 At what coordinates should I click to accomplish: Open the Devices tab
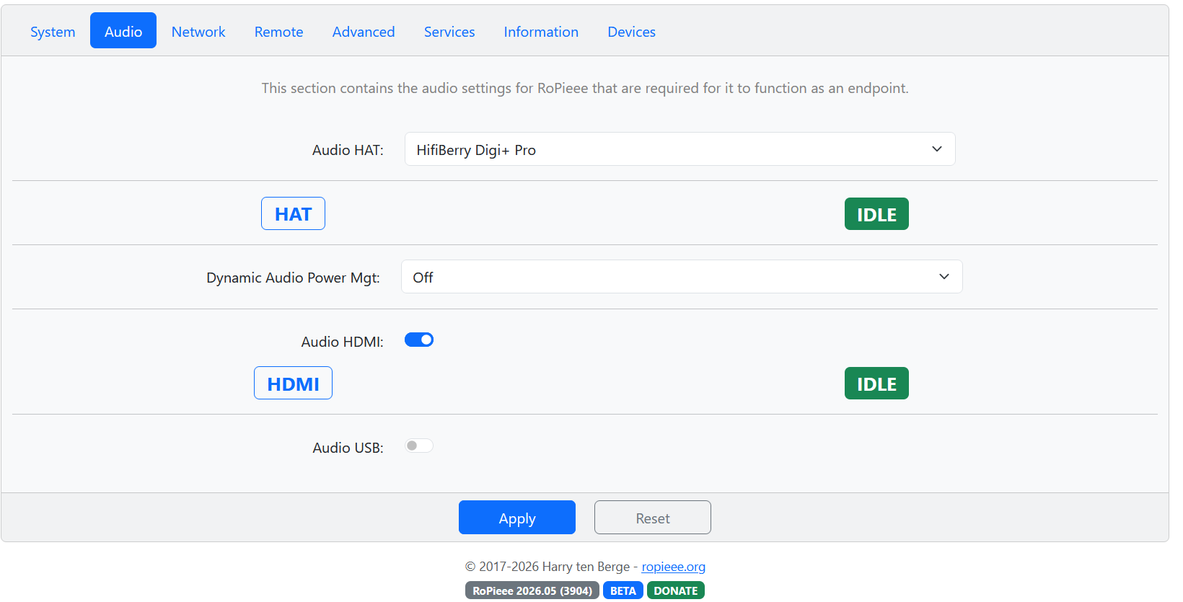[x=631, y=32]
